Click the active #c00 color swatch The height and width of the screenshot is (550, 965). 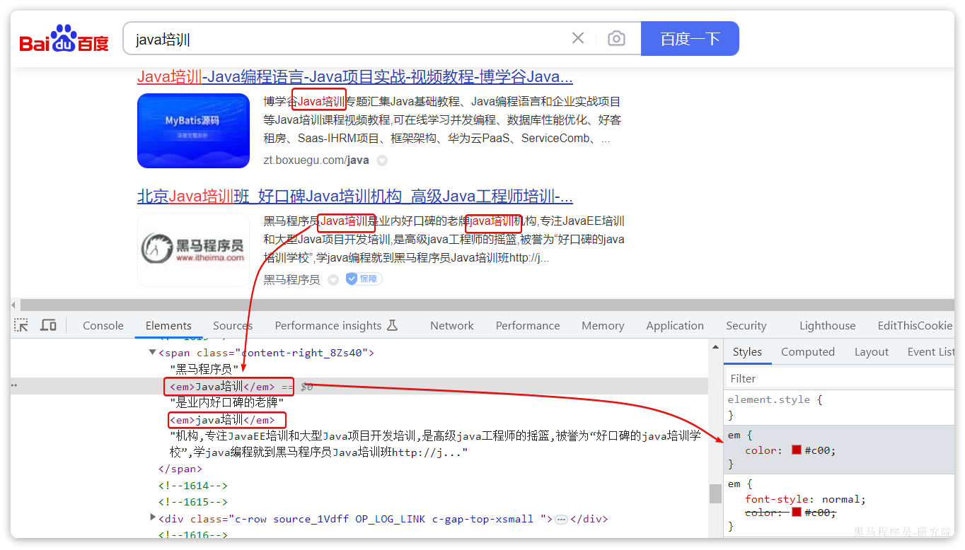[797, 450]
